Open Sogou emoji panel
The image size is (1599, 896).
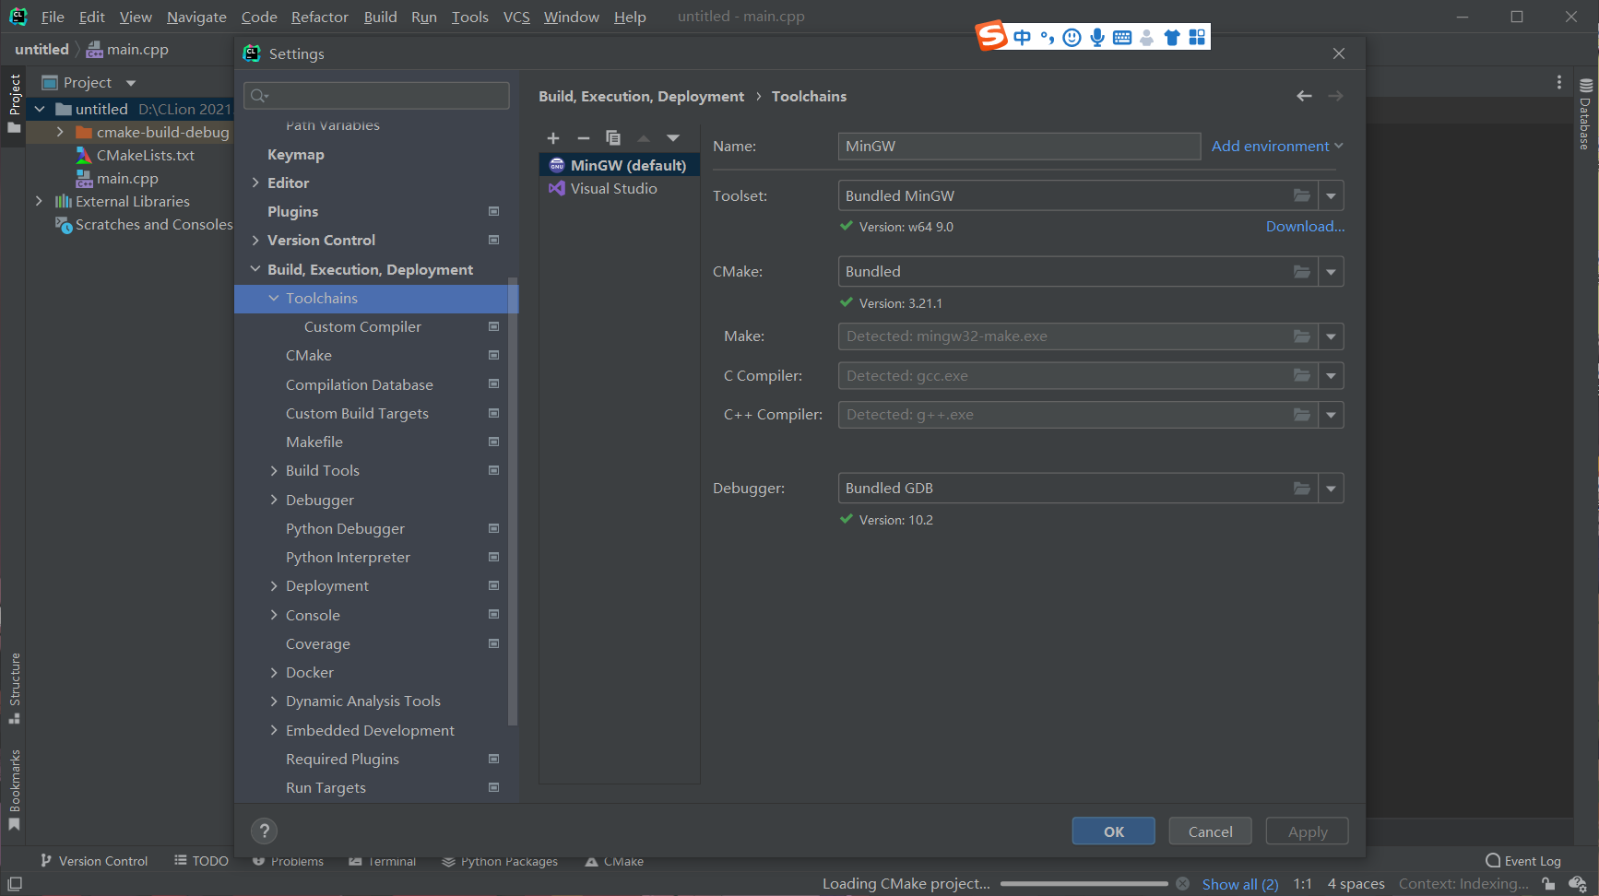[x=1072, y=37]
